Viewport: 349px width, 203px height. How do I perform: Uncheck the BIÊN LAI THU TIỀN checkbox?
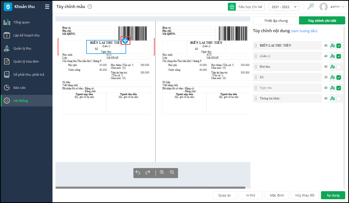(339, 46)
